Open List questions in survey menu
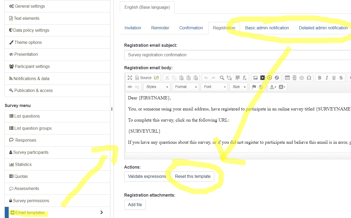Viewport: 351px width, 218px height. 57,116
